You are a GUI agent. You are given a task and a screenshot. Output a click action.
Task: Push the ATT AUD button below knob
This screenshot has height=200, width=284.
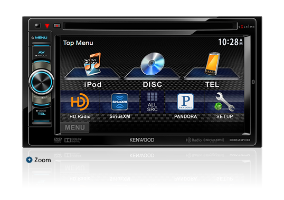(42, 98)
